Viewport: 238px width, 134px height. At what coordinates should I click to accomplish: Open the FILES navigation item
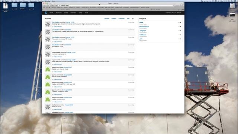click(66, 13)
